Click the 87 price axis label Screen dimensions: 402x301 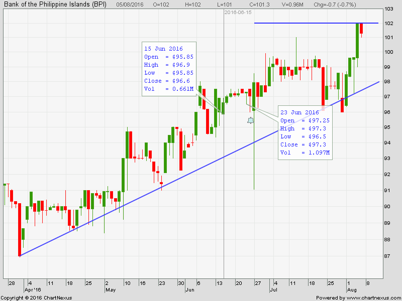point(387,256)
